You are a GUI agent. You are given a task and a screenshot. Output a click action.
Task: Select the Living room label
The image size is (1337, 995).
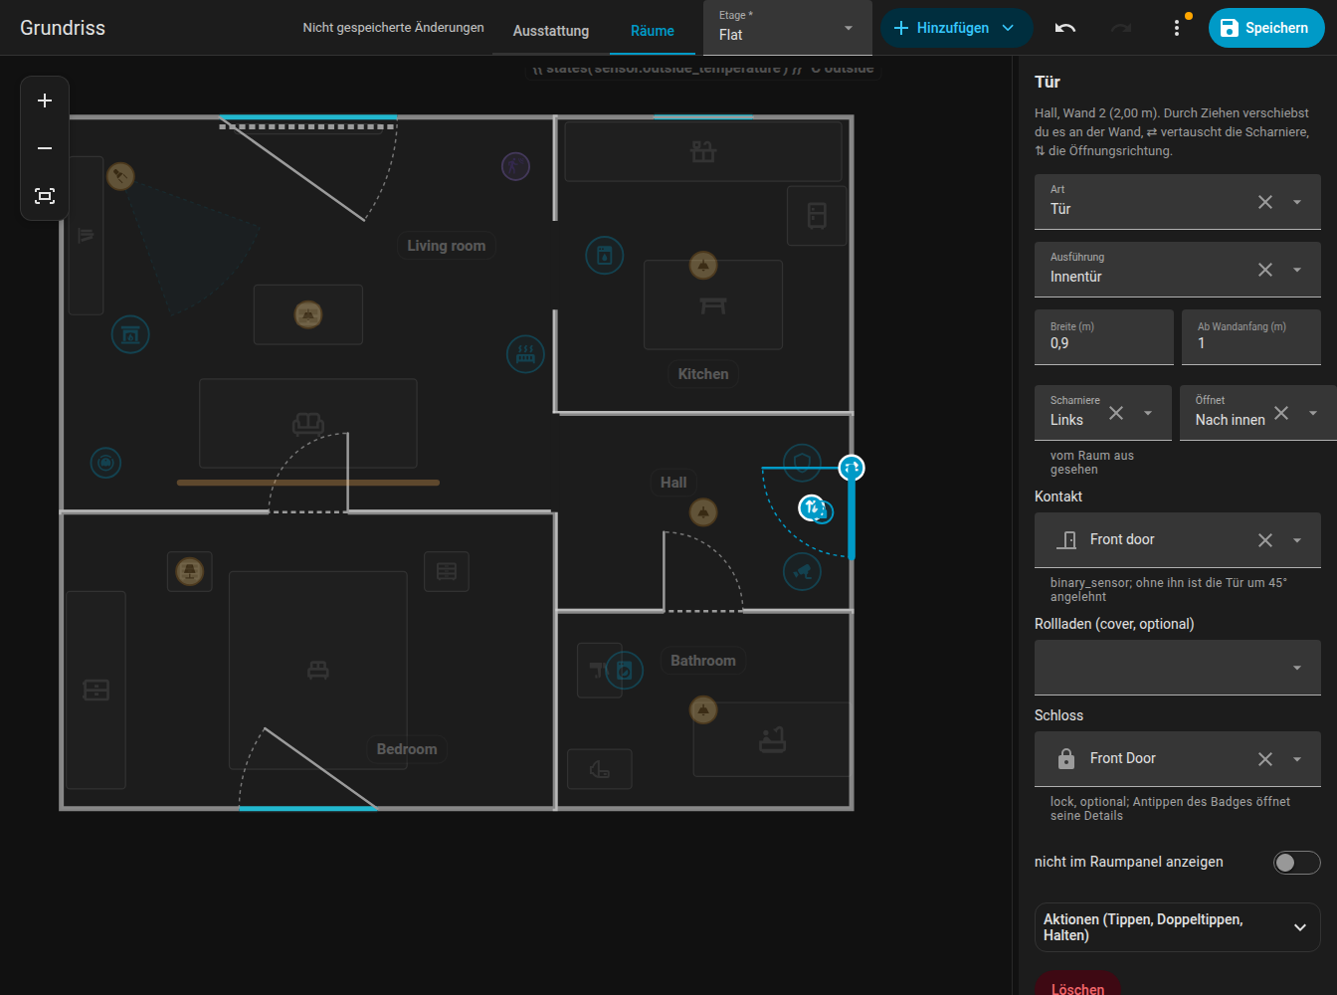447,246
